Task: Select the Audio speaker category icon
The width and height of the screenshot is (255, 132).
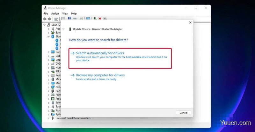Action: click(x=53, y=29)
